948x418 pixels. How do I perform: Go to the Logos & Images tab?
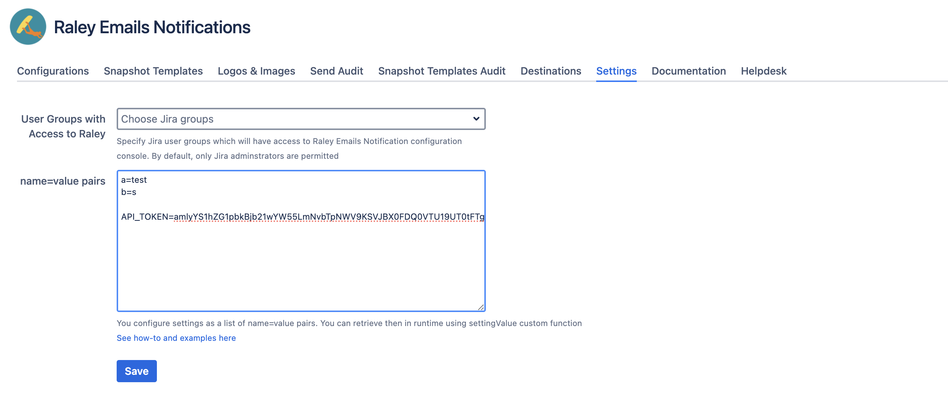coord(257,71)
